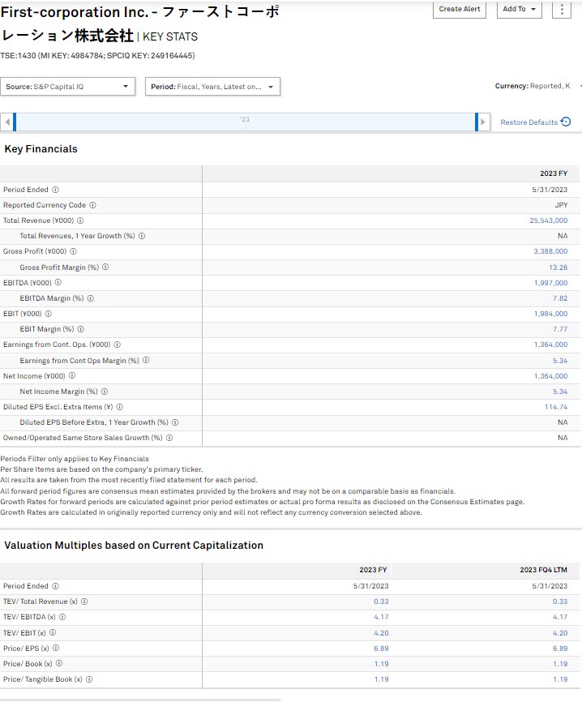The width and height of the screenshot is (582, 702).
Task: Click info icon for Diluted EPS Before Extra growth
Action: (x=176, y=422)
